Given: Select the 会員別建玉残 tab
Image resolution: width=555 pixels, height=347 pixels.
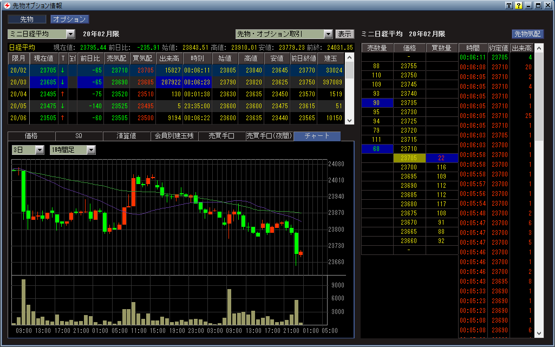Looking at the screenshot, I should (x=174, y=136).
